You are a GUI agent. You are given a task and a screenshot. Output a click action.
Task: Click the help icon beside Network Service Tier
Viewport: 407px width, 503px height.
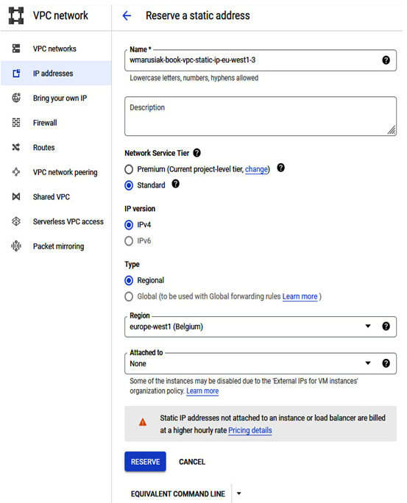pos(197,153)
